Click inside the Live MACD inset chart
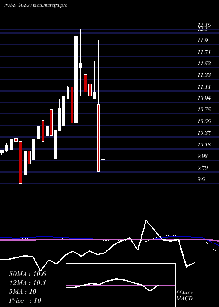This screenshot has width=219, height=307. (120, 285)
